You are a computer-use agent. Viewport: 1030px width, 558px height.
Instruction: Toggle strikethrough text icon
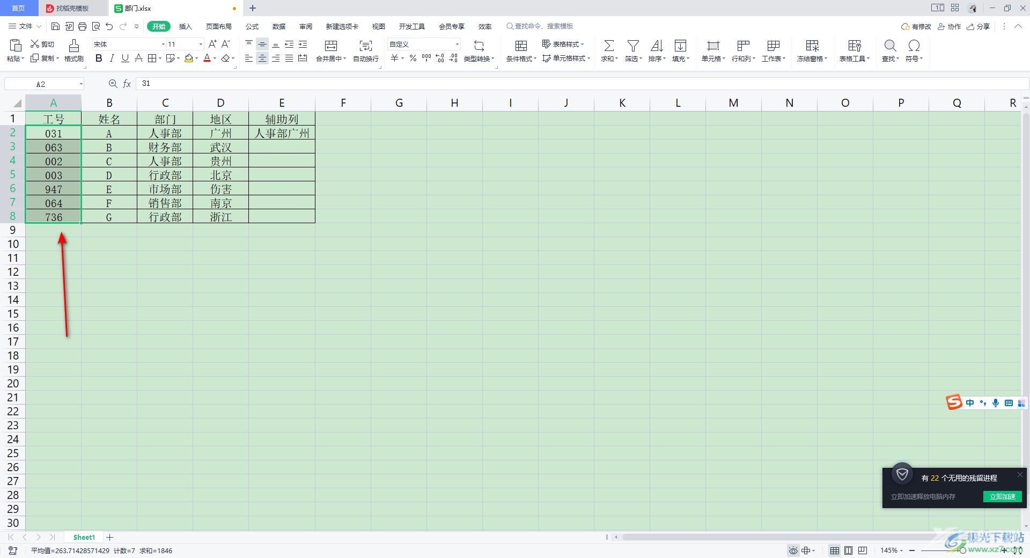click(x=138, y=58)
